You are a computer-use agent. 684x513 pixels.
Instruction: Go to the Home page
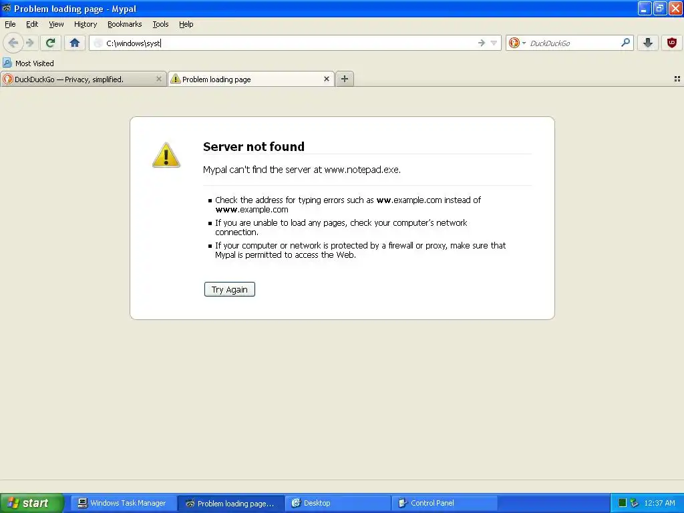[x=75, y=43]
